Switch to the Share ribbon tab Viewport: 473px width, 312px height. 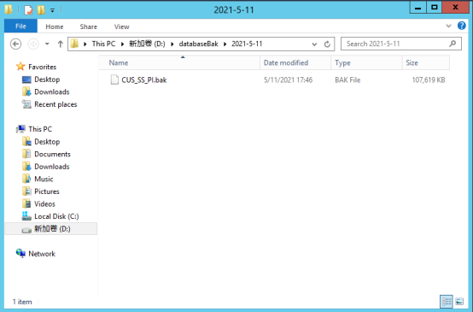tap(89, 26)
